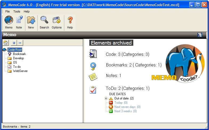Click the orange Next seven days icon
This screenshot has width=209, height=130.
111,107
